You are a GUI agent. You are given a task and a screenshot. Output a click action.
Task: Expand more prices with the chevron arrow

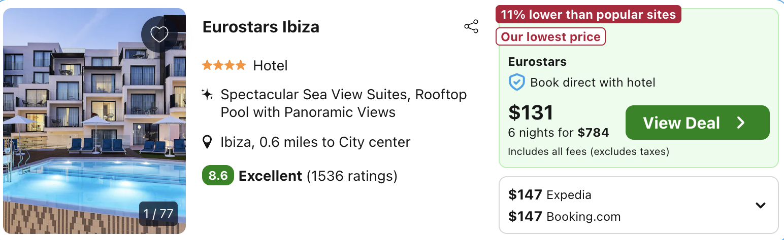coord(760,205)
